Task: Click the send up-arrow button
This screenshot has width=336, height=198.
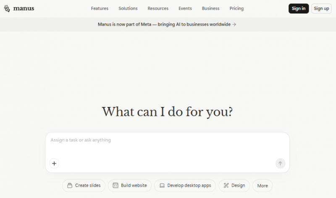Action: coord(280,164)
